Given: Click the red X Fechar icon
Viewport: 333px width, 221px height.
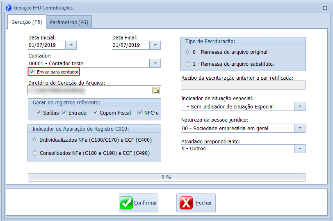Looking at the screenshot, I should pyautogui.click(x=187, y=203).
